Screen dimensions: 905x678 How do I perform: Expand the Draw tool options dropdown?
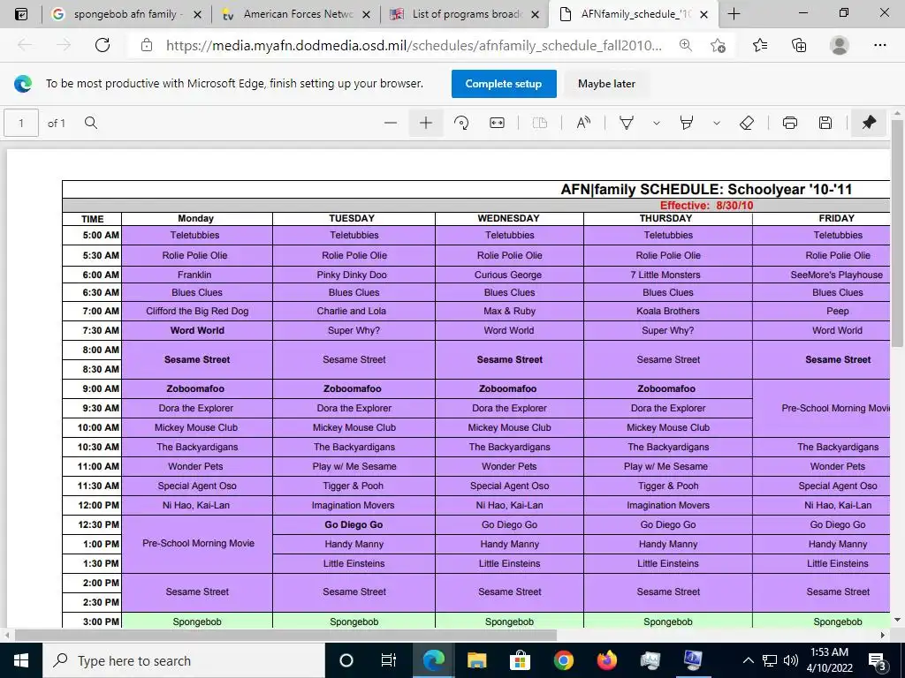coord(657,123)
